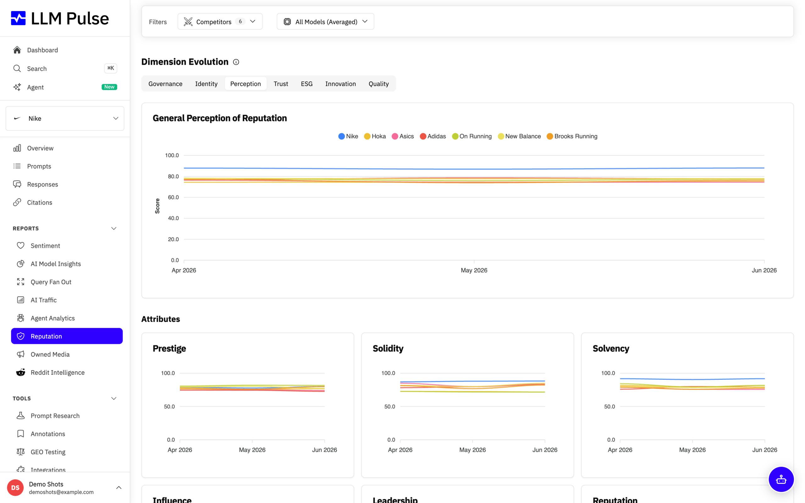Click the Owned Media megaphone icon
The height and width of the screenshot is (503, 805).
coord(21,354)
